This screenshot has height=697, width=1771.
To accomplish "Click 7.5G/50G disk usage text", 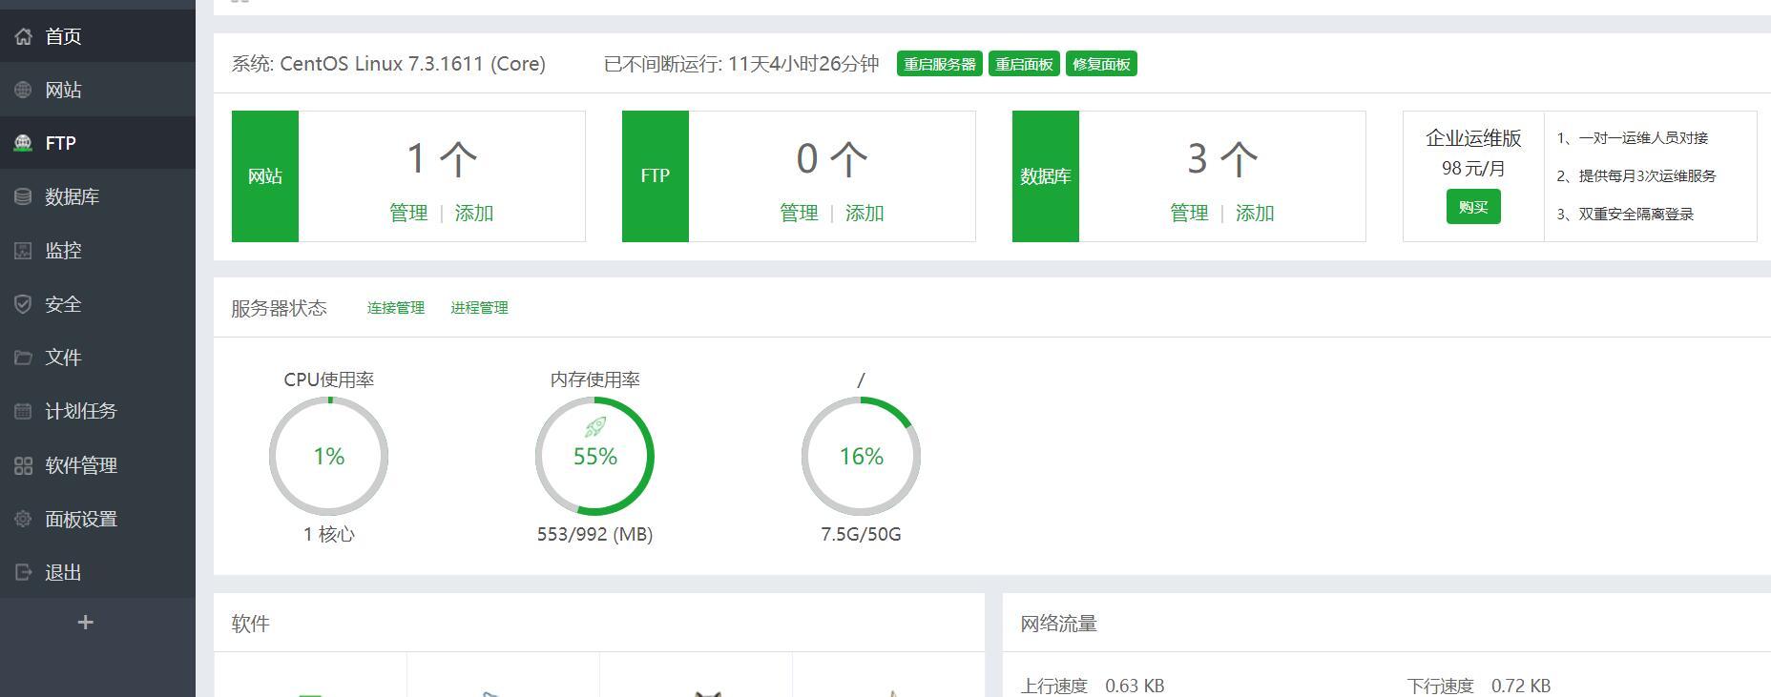I will pyautogui.click(x=861, y=534).
